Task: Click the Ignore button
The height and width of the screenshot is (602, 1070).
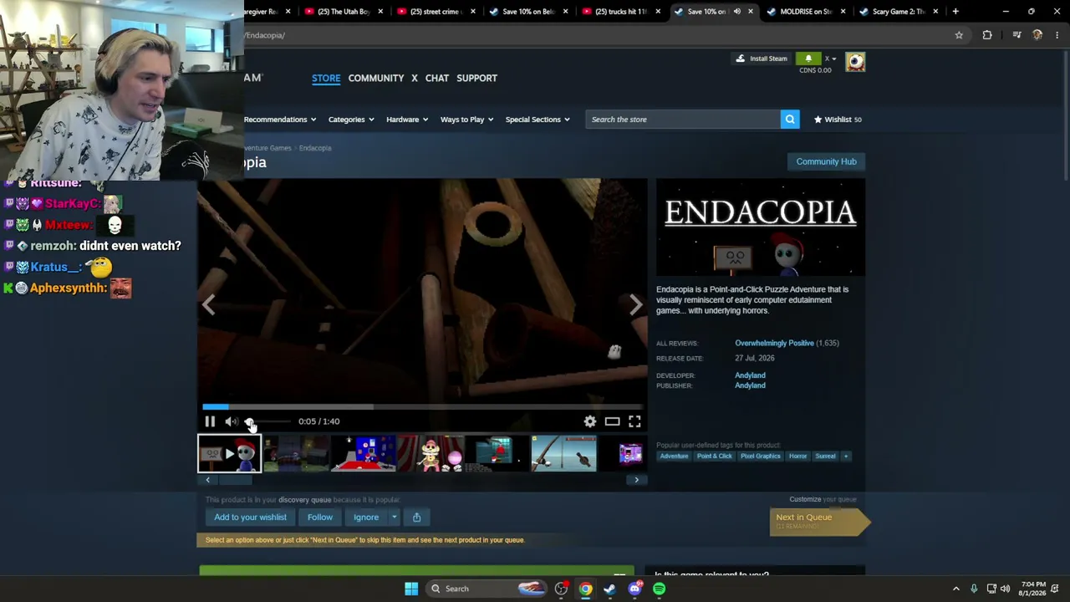Action: pos(365,517)
